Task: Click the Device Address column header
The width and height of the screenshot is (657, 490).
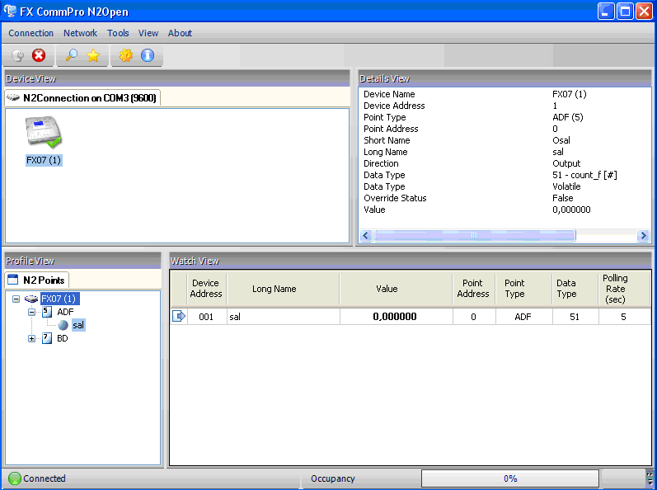Action: pos(206,289)
